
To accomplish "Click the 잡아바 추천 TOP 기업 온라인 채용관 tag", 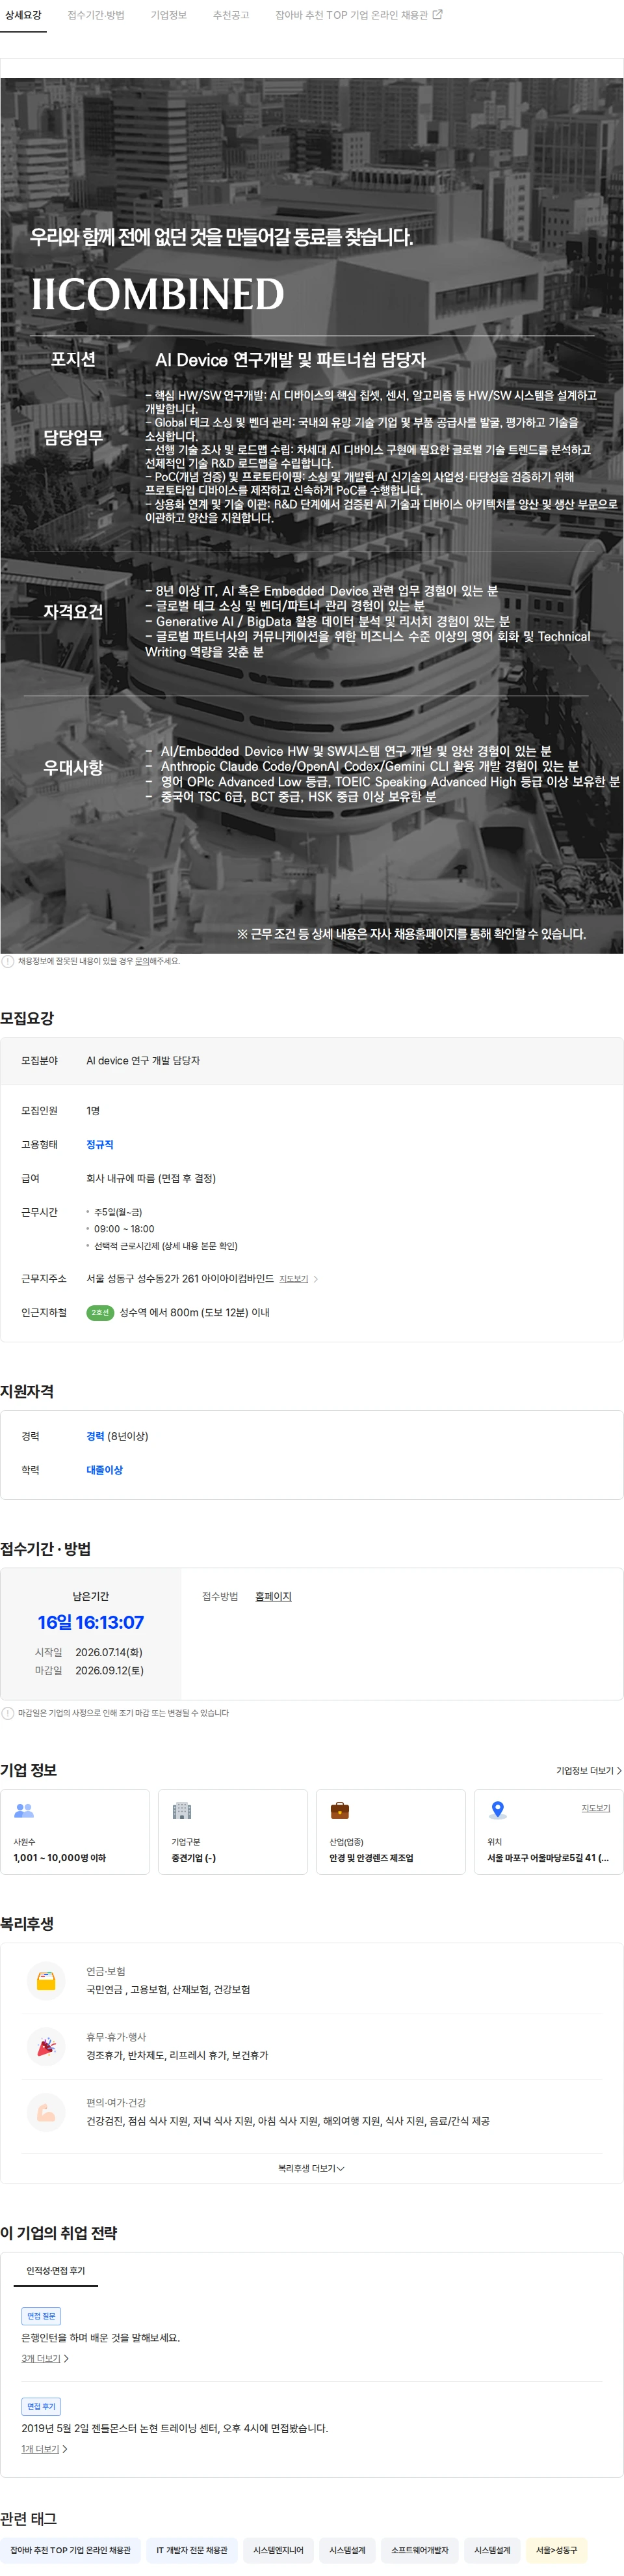I will point(71,2550).
